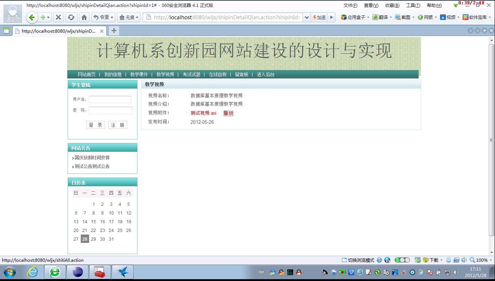Screen dimensions: 495x281
Task: Click the 登录 login button
Action: click(x=96, y=125)
